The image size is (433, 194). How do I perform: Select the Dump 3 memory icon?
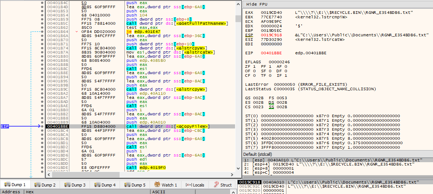click(67, 185)
